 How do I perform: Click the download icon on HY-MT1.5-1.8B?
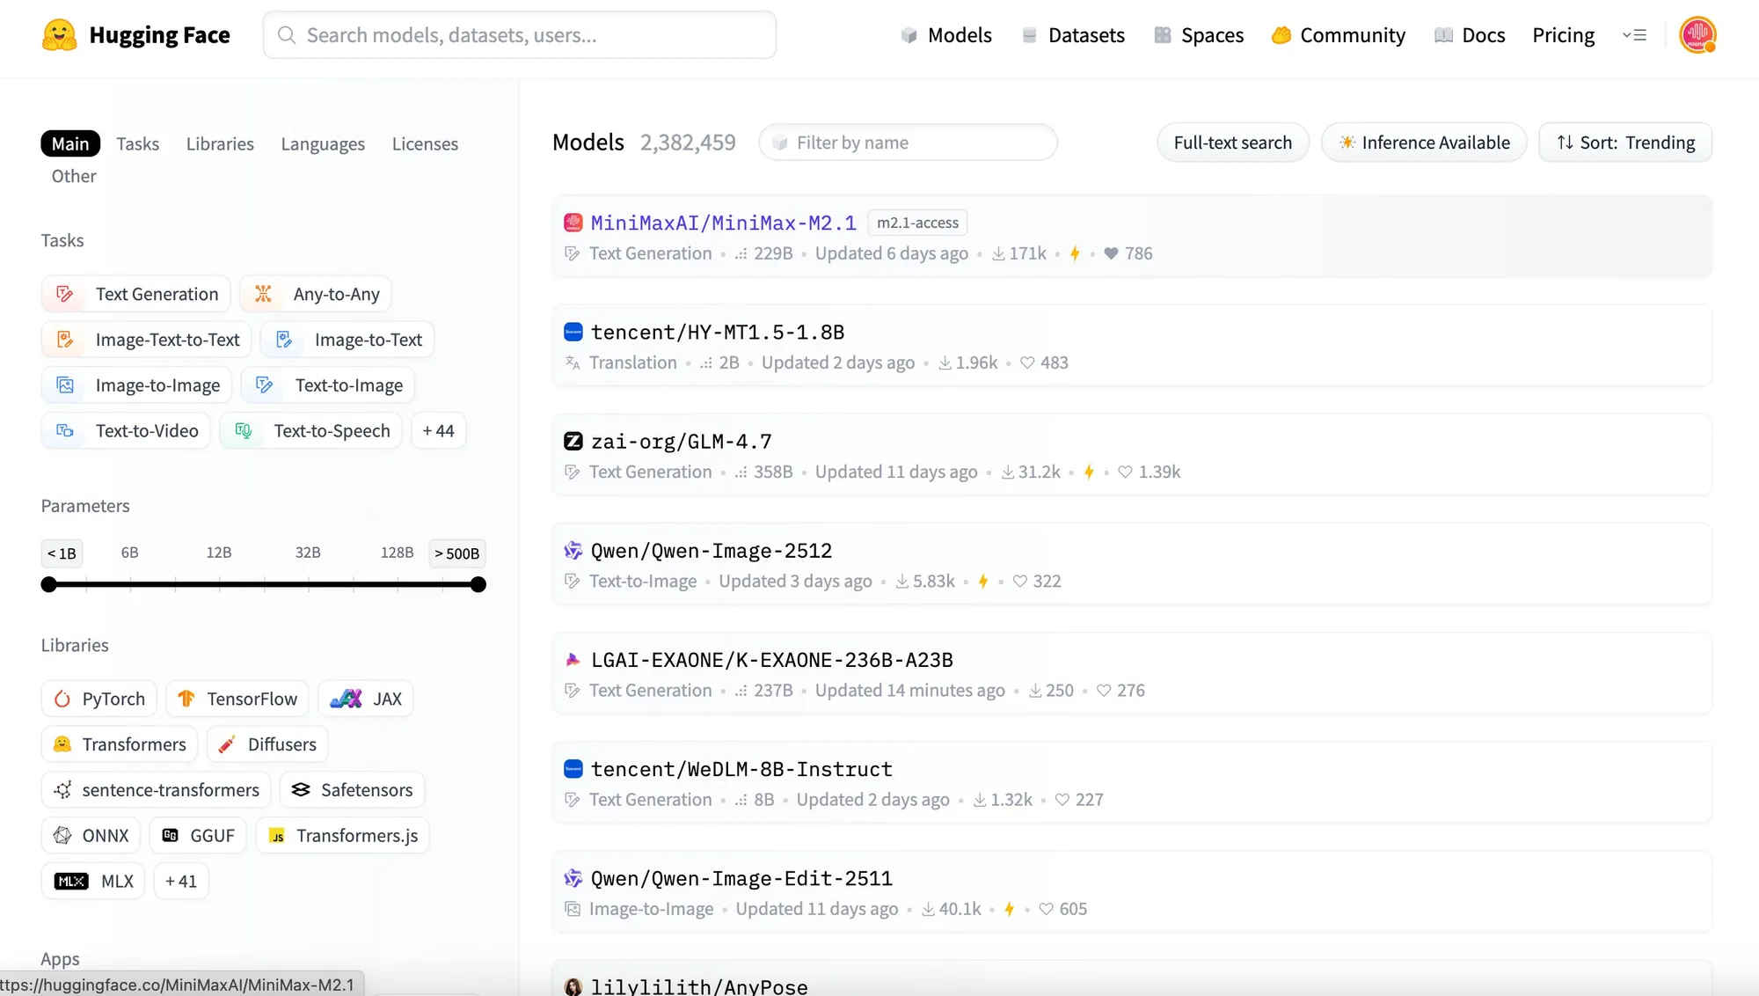(x=945, y=363)
